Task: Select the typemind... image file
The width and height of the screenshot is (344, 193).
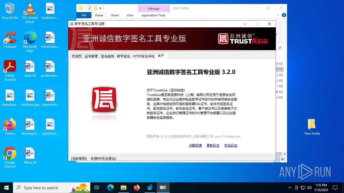Action: click(x=50, y=127)
